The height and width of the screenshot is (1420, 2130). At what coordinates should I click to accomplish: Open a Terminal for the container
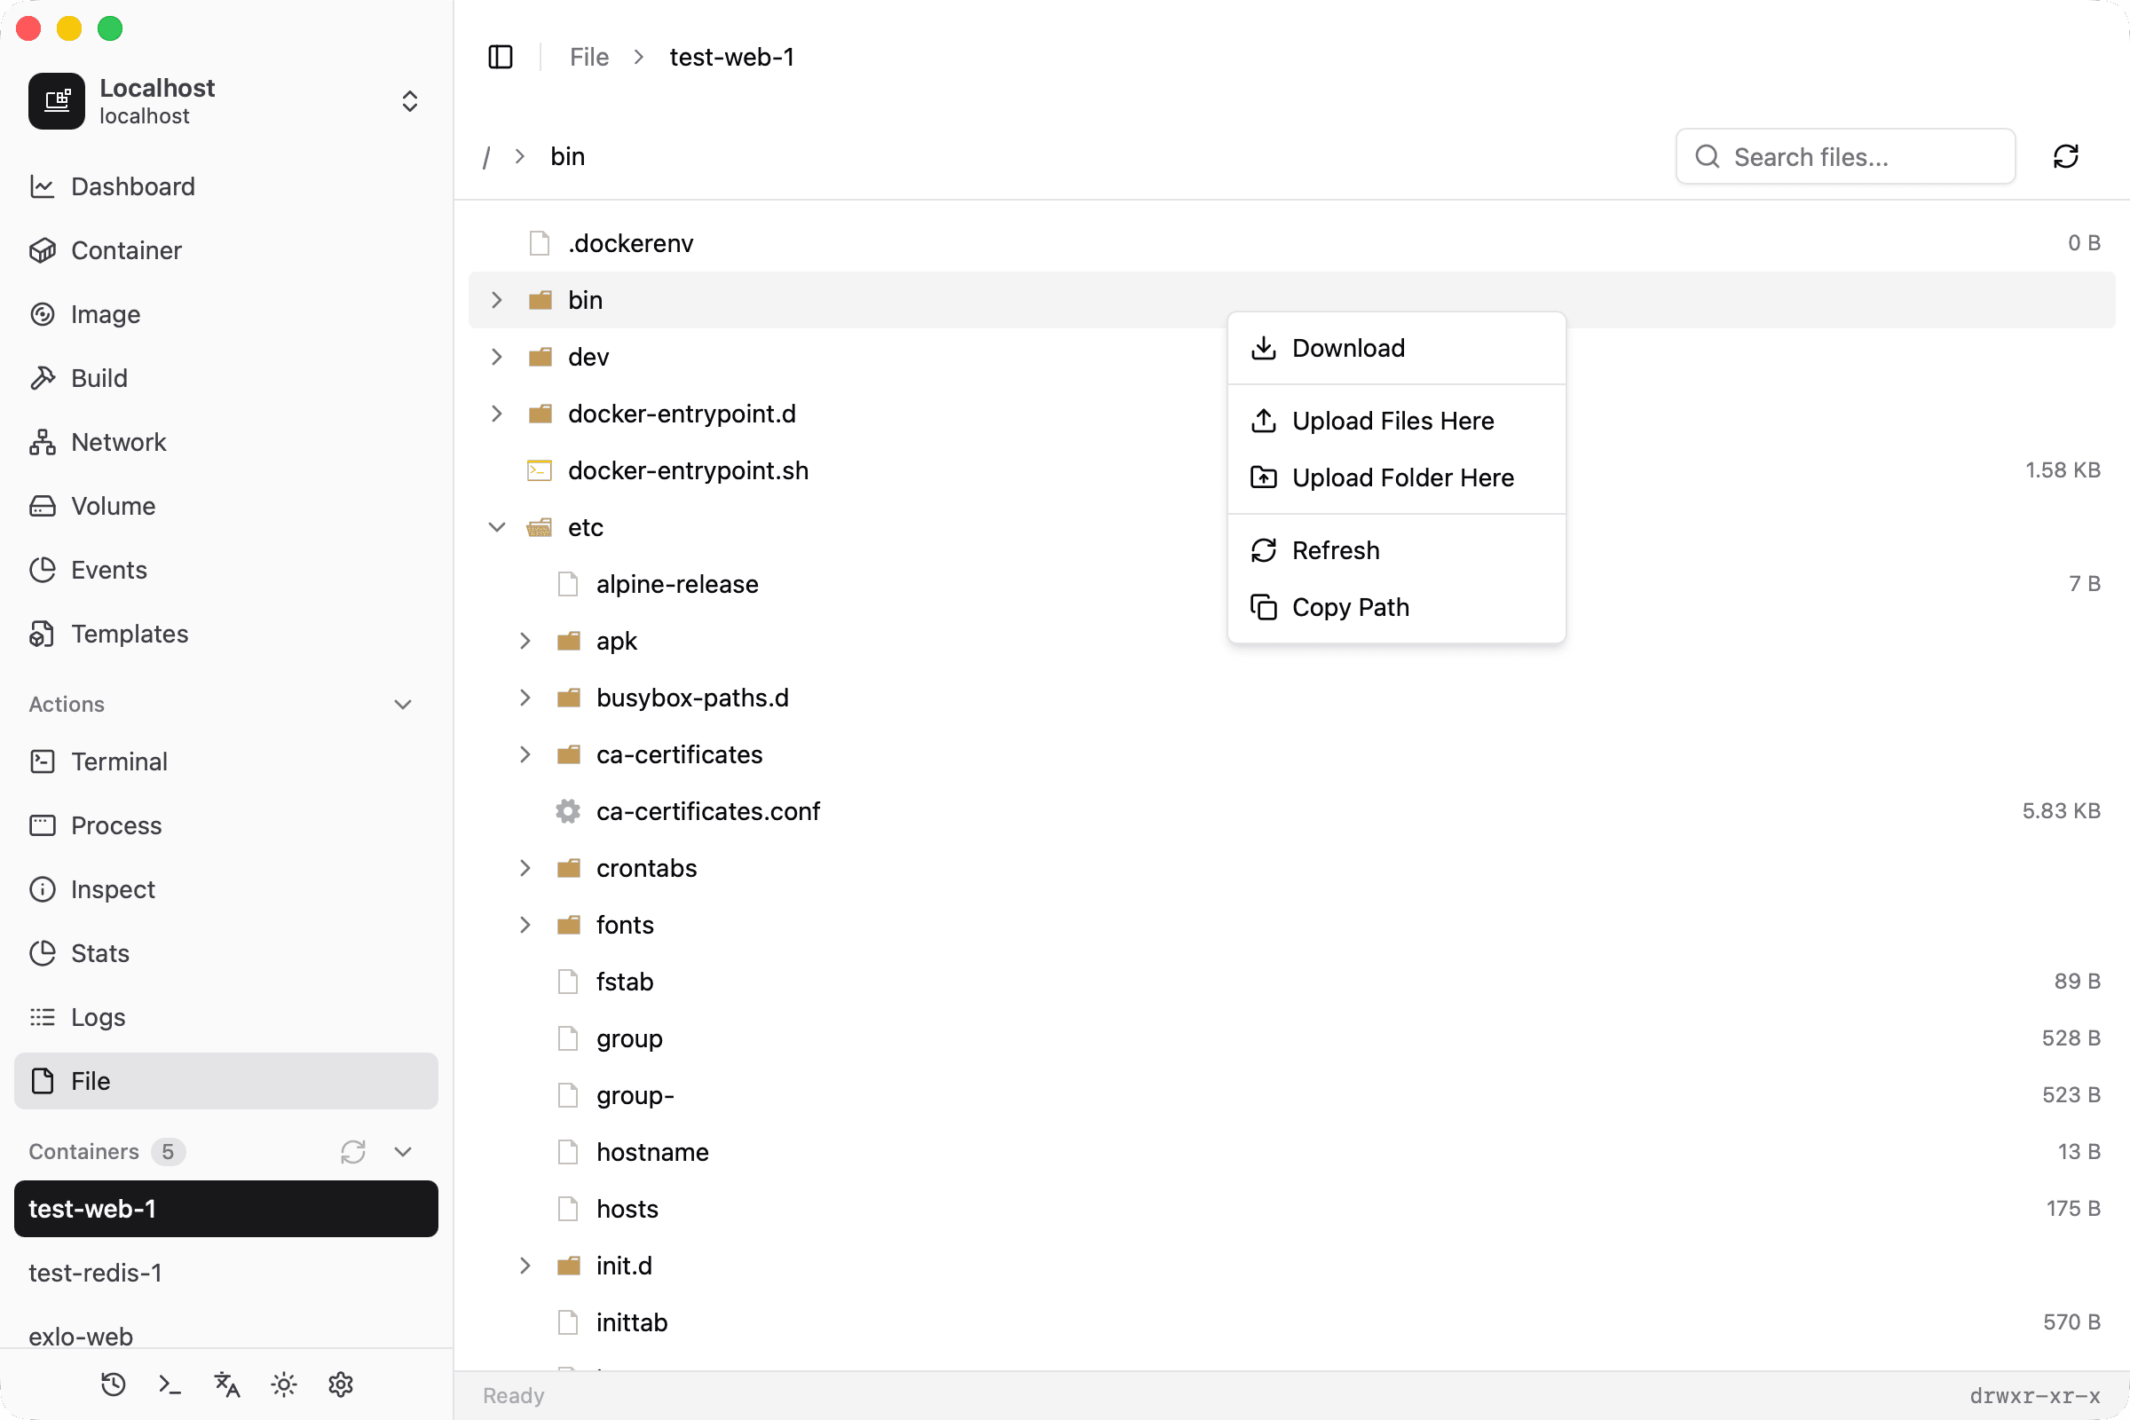point(120,761)
